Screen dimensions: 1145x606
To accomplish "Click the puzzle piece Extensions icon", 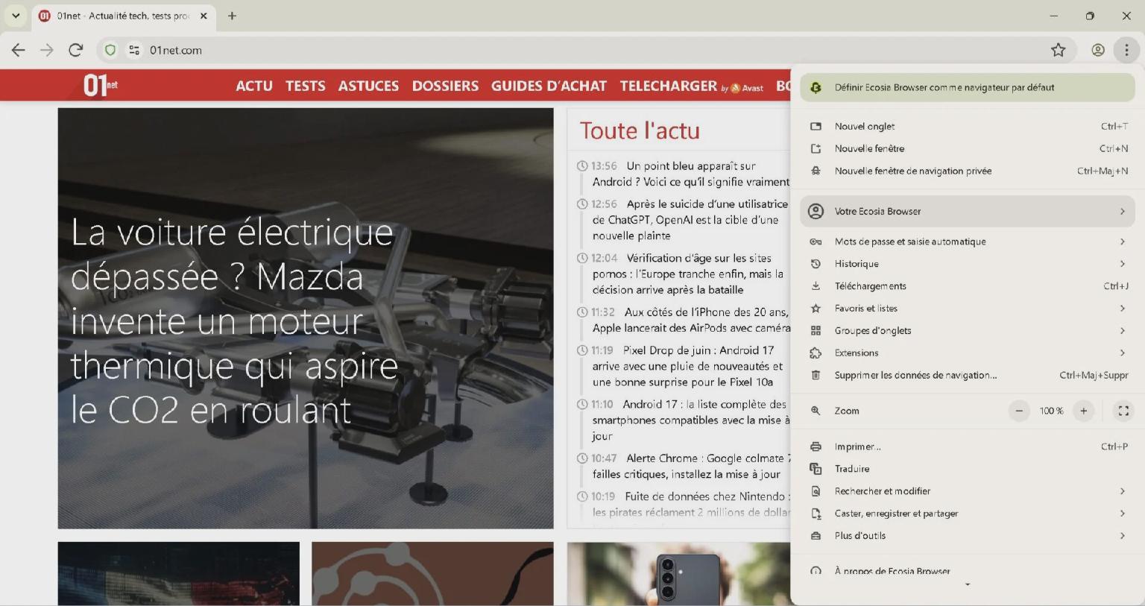I will tap(816, 353).
